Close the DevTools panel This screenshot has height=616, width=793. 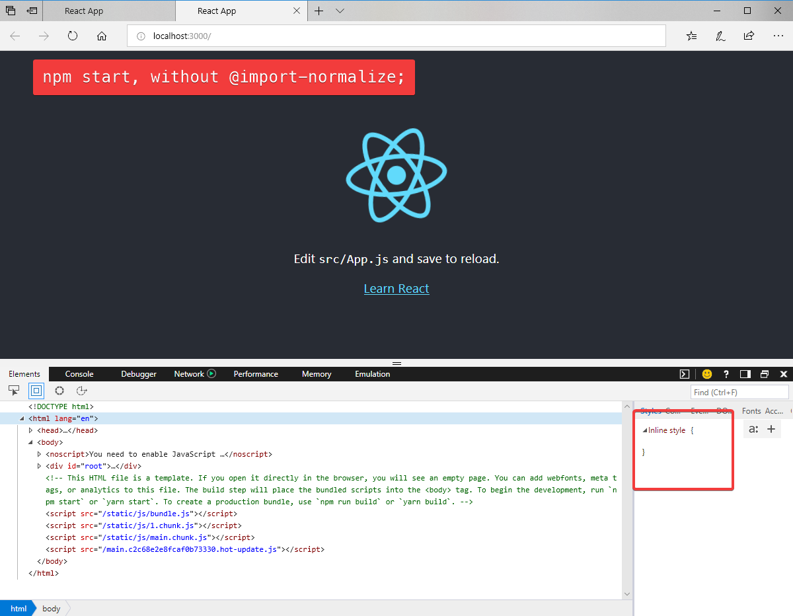[x=784, y=374]
